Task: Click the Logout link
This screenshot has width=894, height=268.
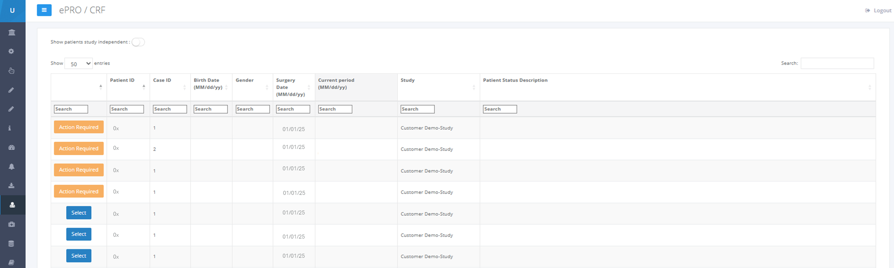Action: [878, 11]
